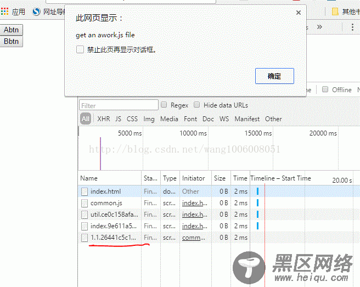Sort by the Time column header
The width and height of the screenshot is (360, 287).
click(x=240, y=178)
